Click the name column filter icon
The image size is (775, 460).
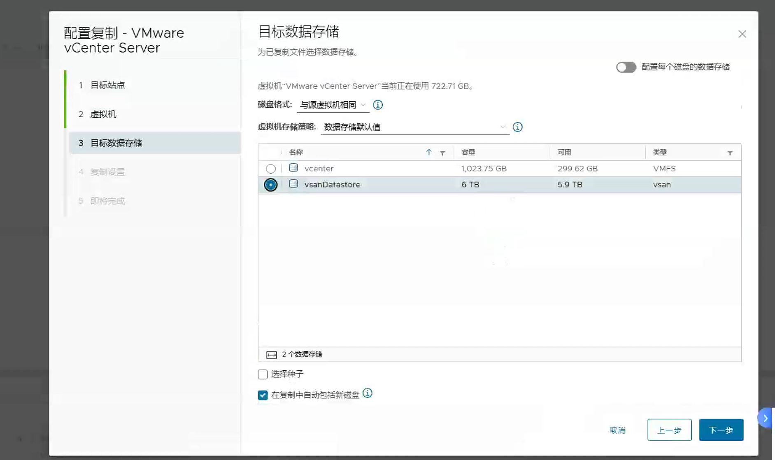[x=442, y=153]
